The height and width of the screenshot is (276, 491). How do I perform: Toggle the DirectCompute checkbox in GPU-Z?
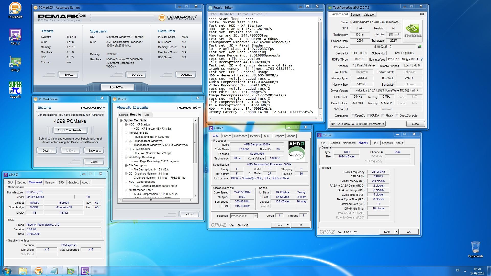tap(397, 116)
